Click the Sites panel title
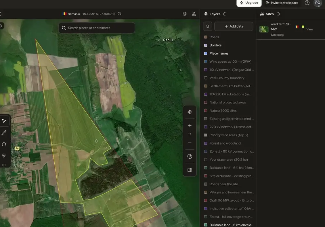The height and width of the screenshot is (227, 325). pyautogui.click(x=270, y=14)
